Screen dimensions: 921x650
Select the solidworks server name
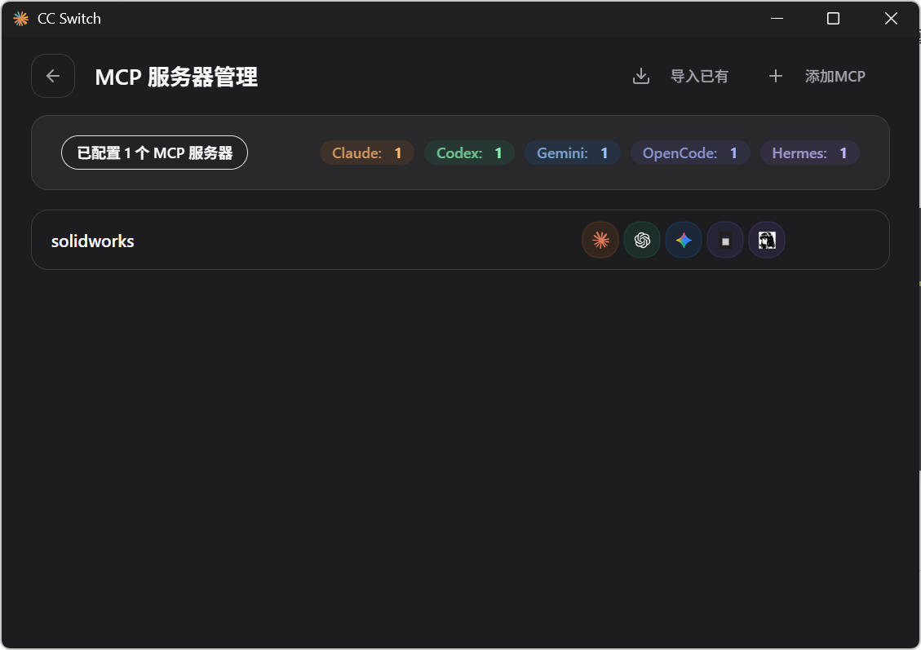93,241
